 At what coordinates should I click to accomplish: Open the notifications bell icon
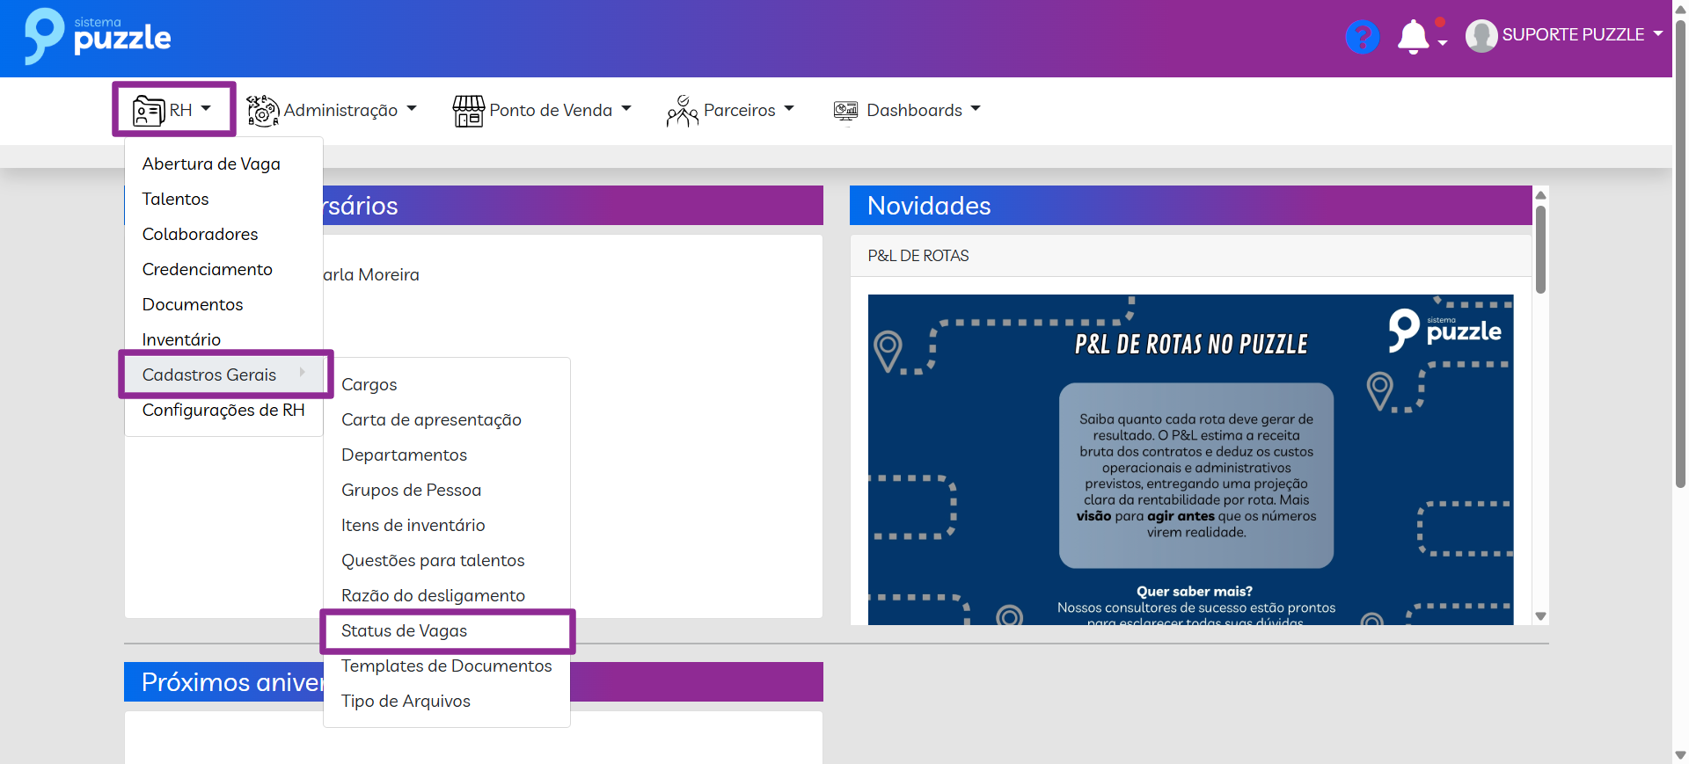coord(1413,37)
